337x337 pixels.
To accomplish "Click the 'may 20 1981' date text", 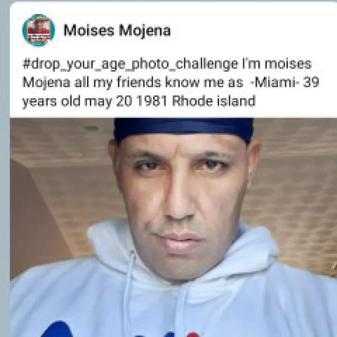I will click(126, 102).
